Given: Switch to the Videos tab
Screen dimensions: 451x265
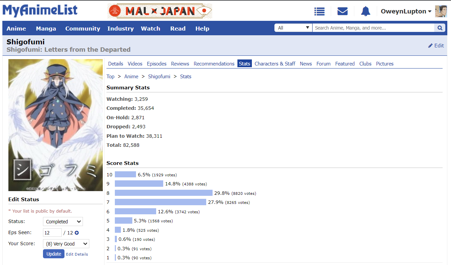Looking at the screenshot, I should pyautogui.click(x=135, y=64).
